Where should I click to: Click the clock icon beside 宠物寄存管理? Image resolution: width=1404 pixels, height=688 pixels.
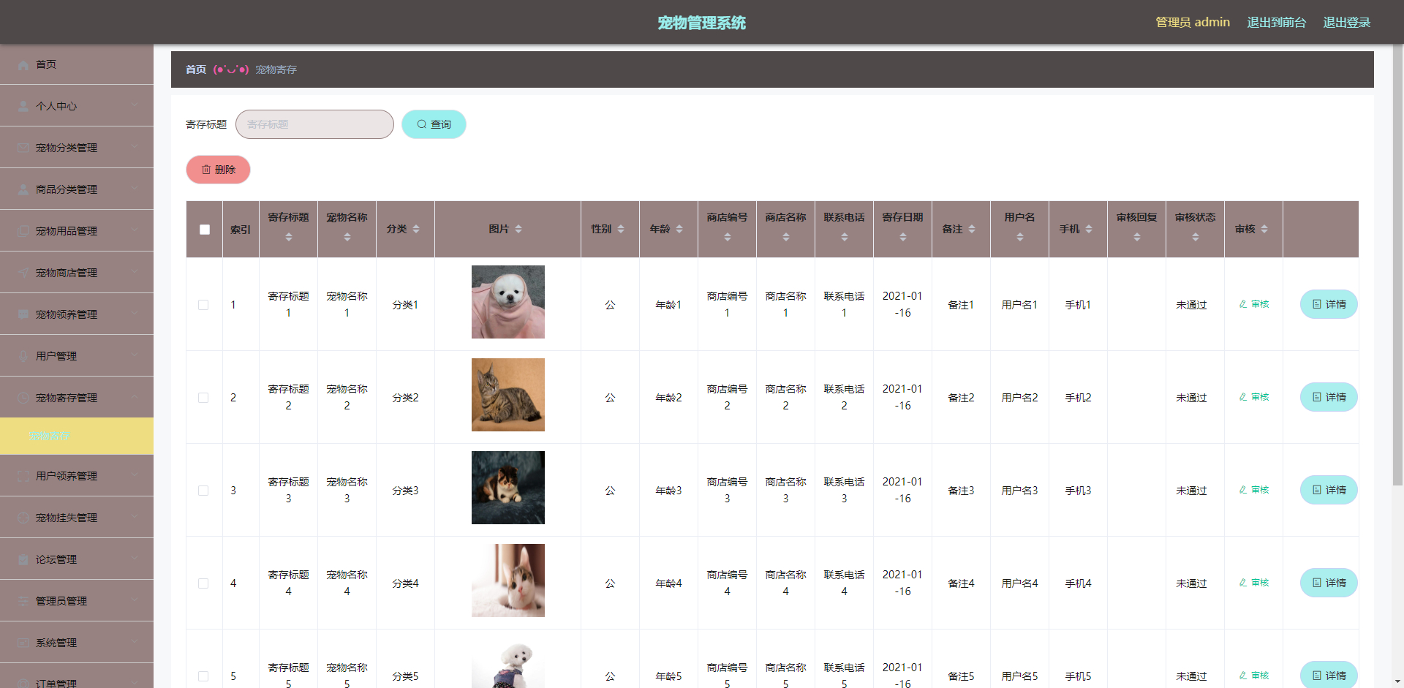(23, 398)
